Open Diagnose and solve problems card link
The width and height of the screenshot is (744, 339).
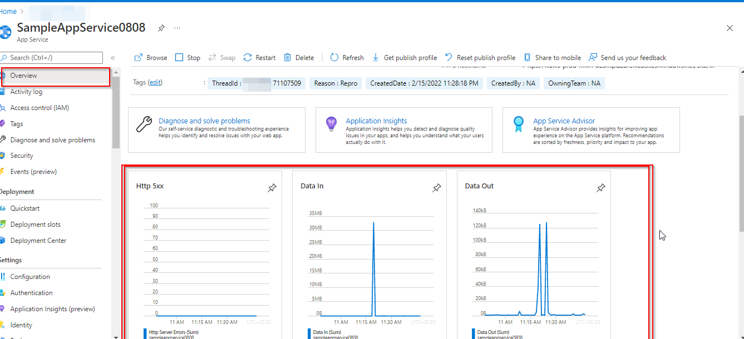(204, 121)
